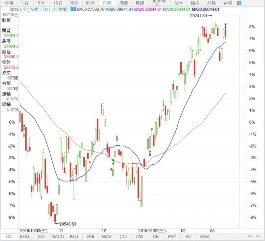265x241 pixels.
Task: Click green down arrow marker near March peak
Action: [226, 26]
